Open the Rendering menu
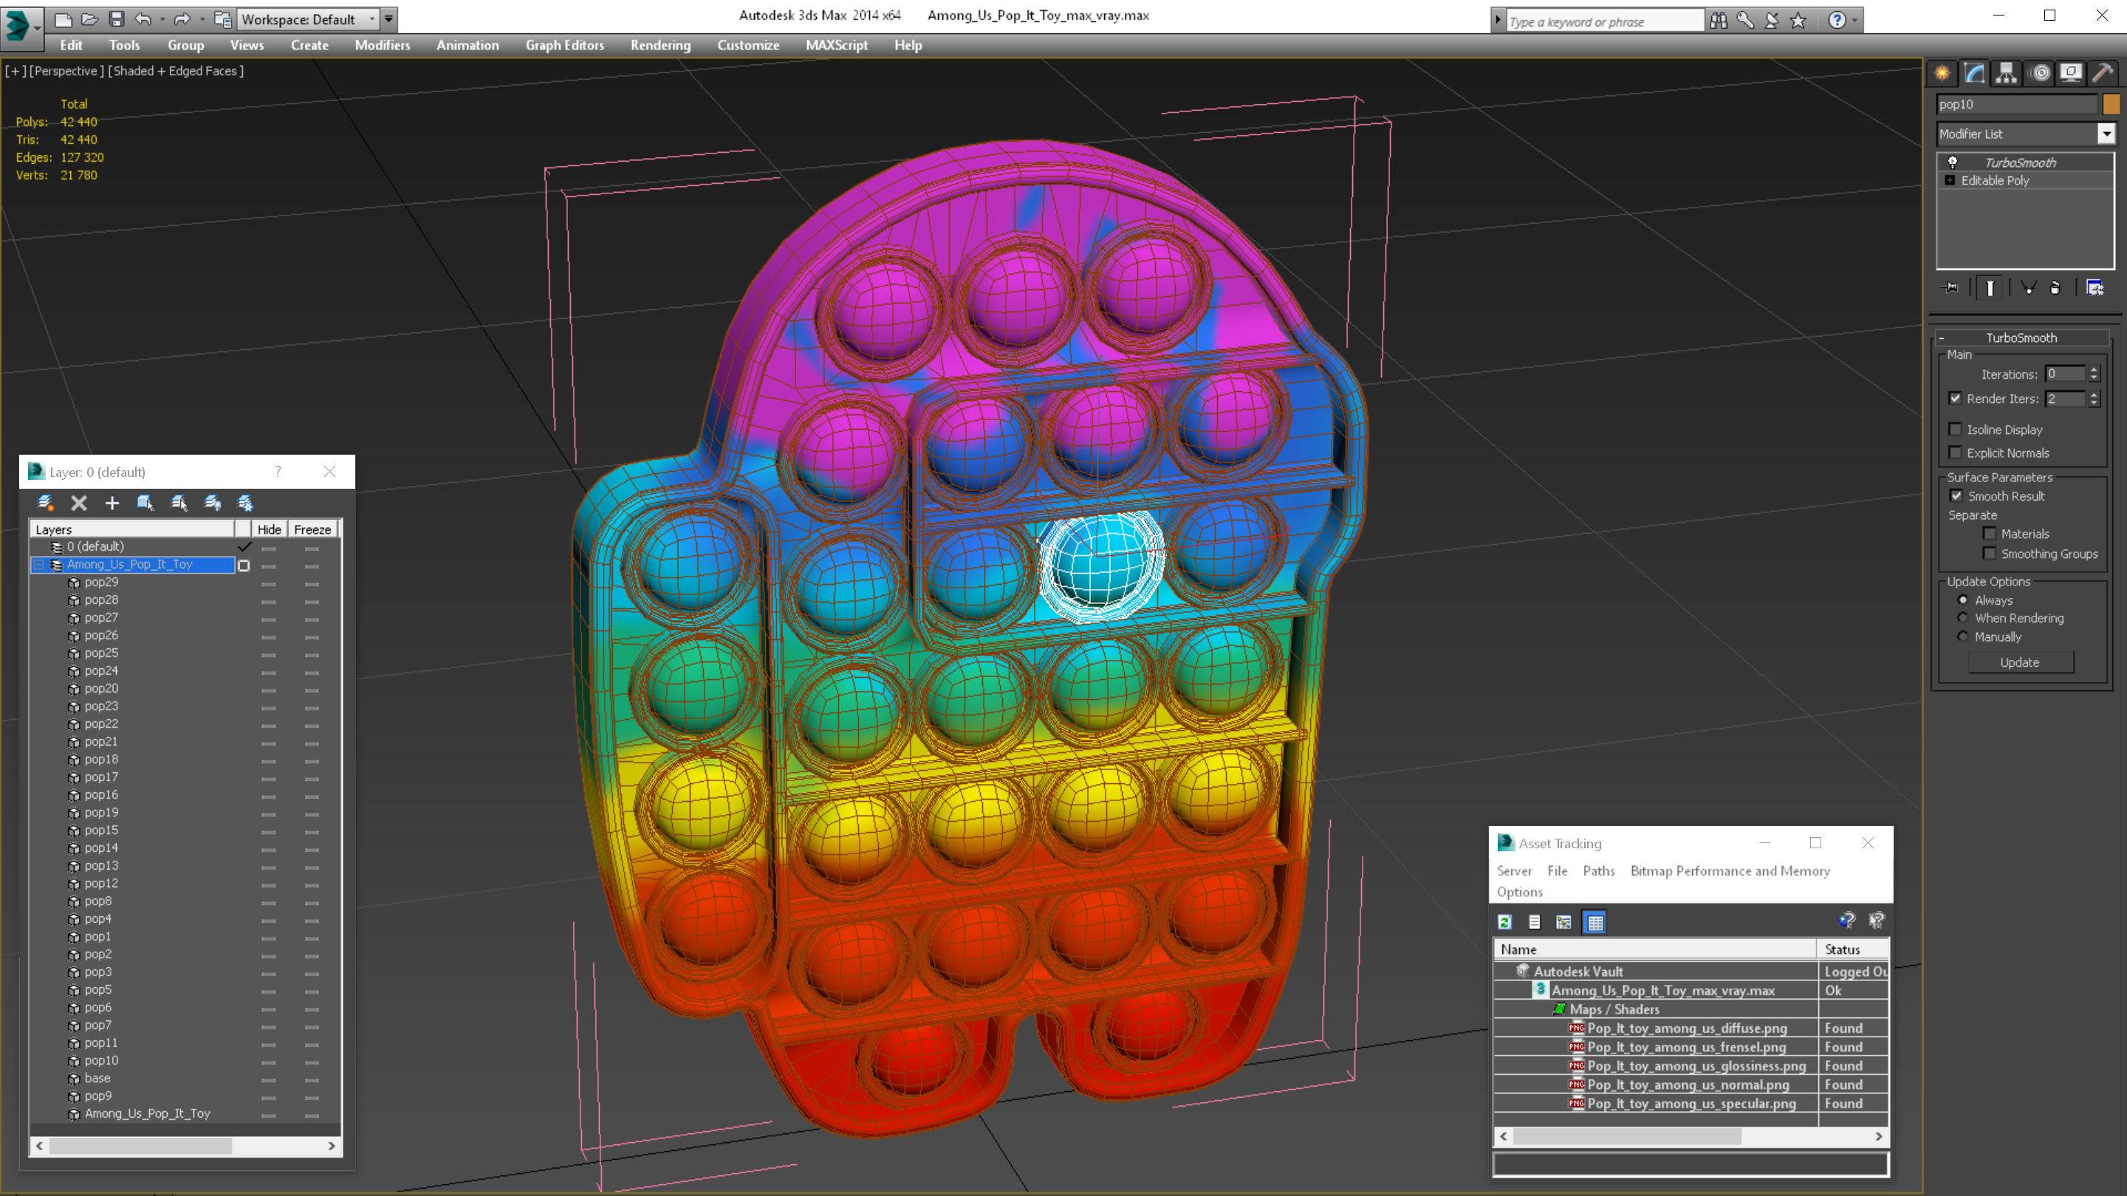Screen dimensions: 2127x1196 click(660, 45)
